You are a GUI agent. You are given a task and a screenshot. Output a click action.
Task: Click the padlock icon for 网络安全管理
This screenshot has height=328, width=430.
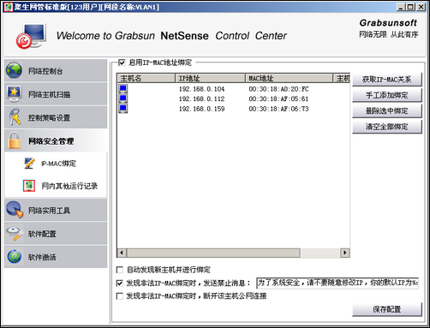[15, 140]
